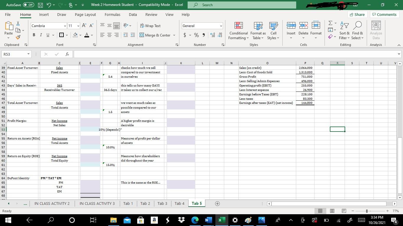The image size is (403, 226).
Task: Open the Tab 3 worksheet
Action: point(162,203)
